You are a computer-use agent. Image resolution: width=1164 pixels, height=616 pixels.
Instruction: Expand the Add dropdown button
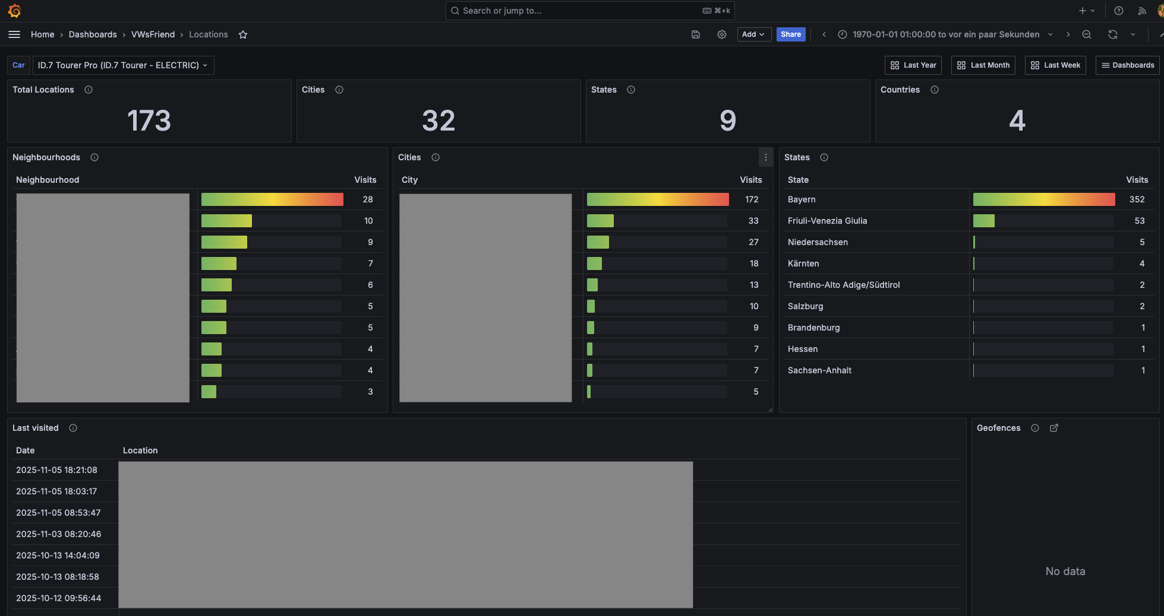754,34
